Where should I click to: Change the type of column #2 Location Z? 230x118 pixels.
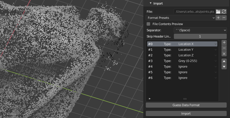point(197,55)
